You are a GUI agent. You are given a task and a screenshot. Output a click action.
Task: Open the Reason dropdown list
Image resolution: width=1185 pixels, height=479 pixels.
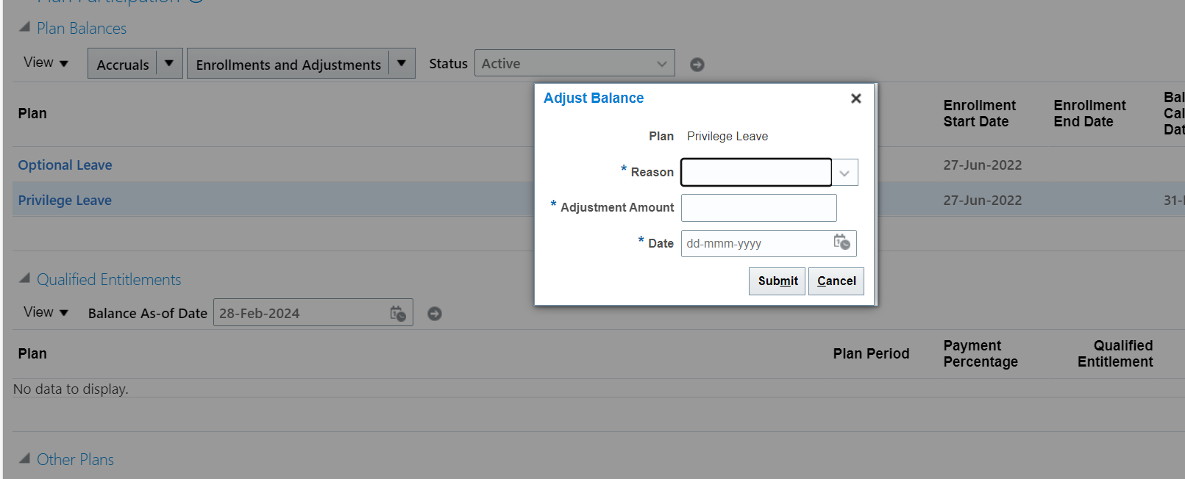pos(844,173)
